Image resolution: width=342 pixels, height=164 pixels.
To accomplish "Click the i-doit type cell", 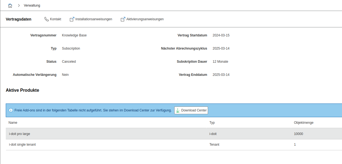I will pos(213,134).
